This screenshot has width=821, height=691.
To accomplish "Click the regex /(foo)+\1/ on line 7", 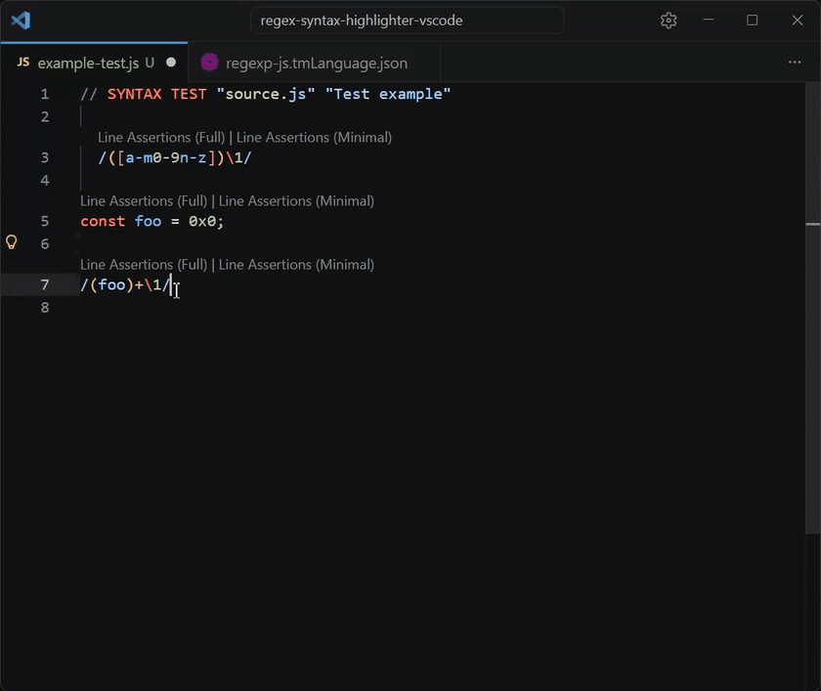I will (x=126, y=284).
